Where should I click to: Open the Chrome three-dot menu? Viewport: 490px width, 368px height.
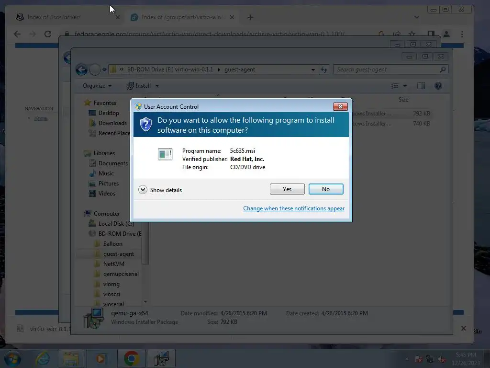coord(462,34)
